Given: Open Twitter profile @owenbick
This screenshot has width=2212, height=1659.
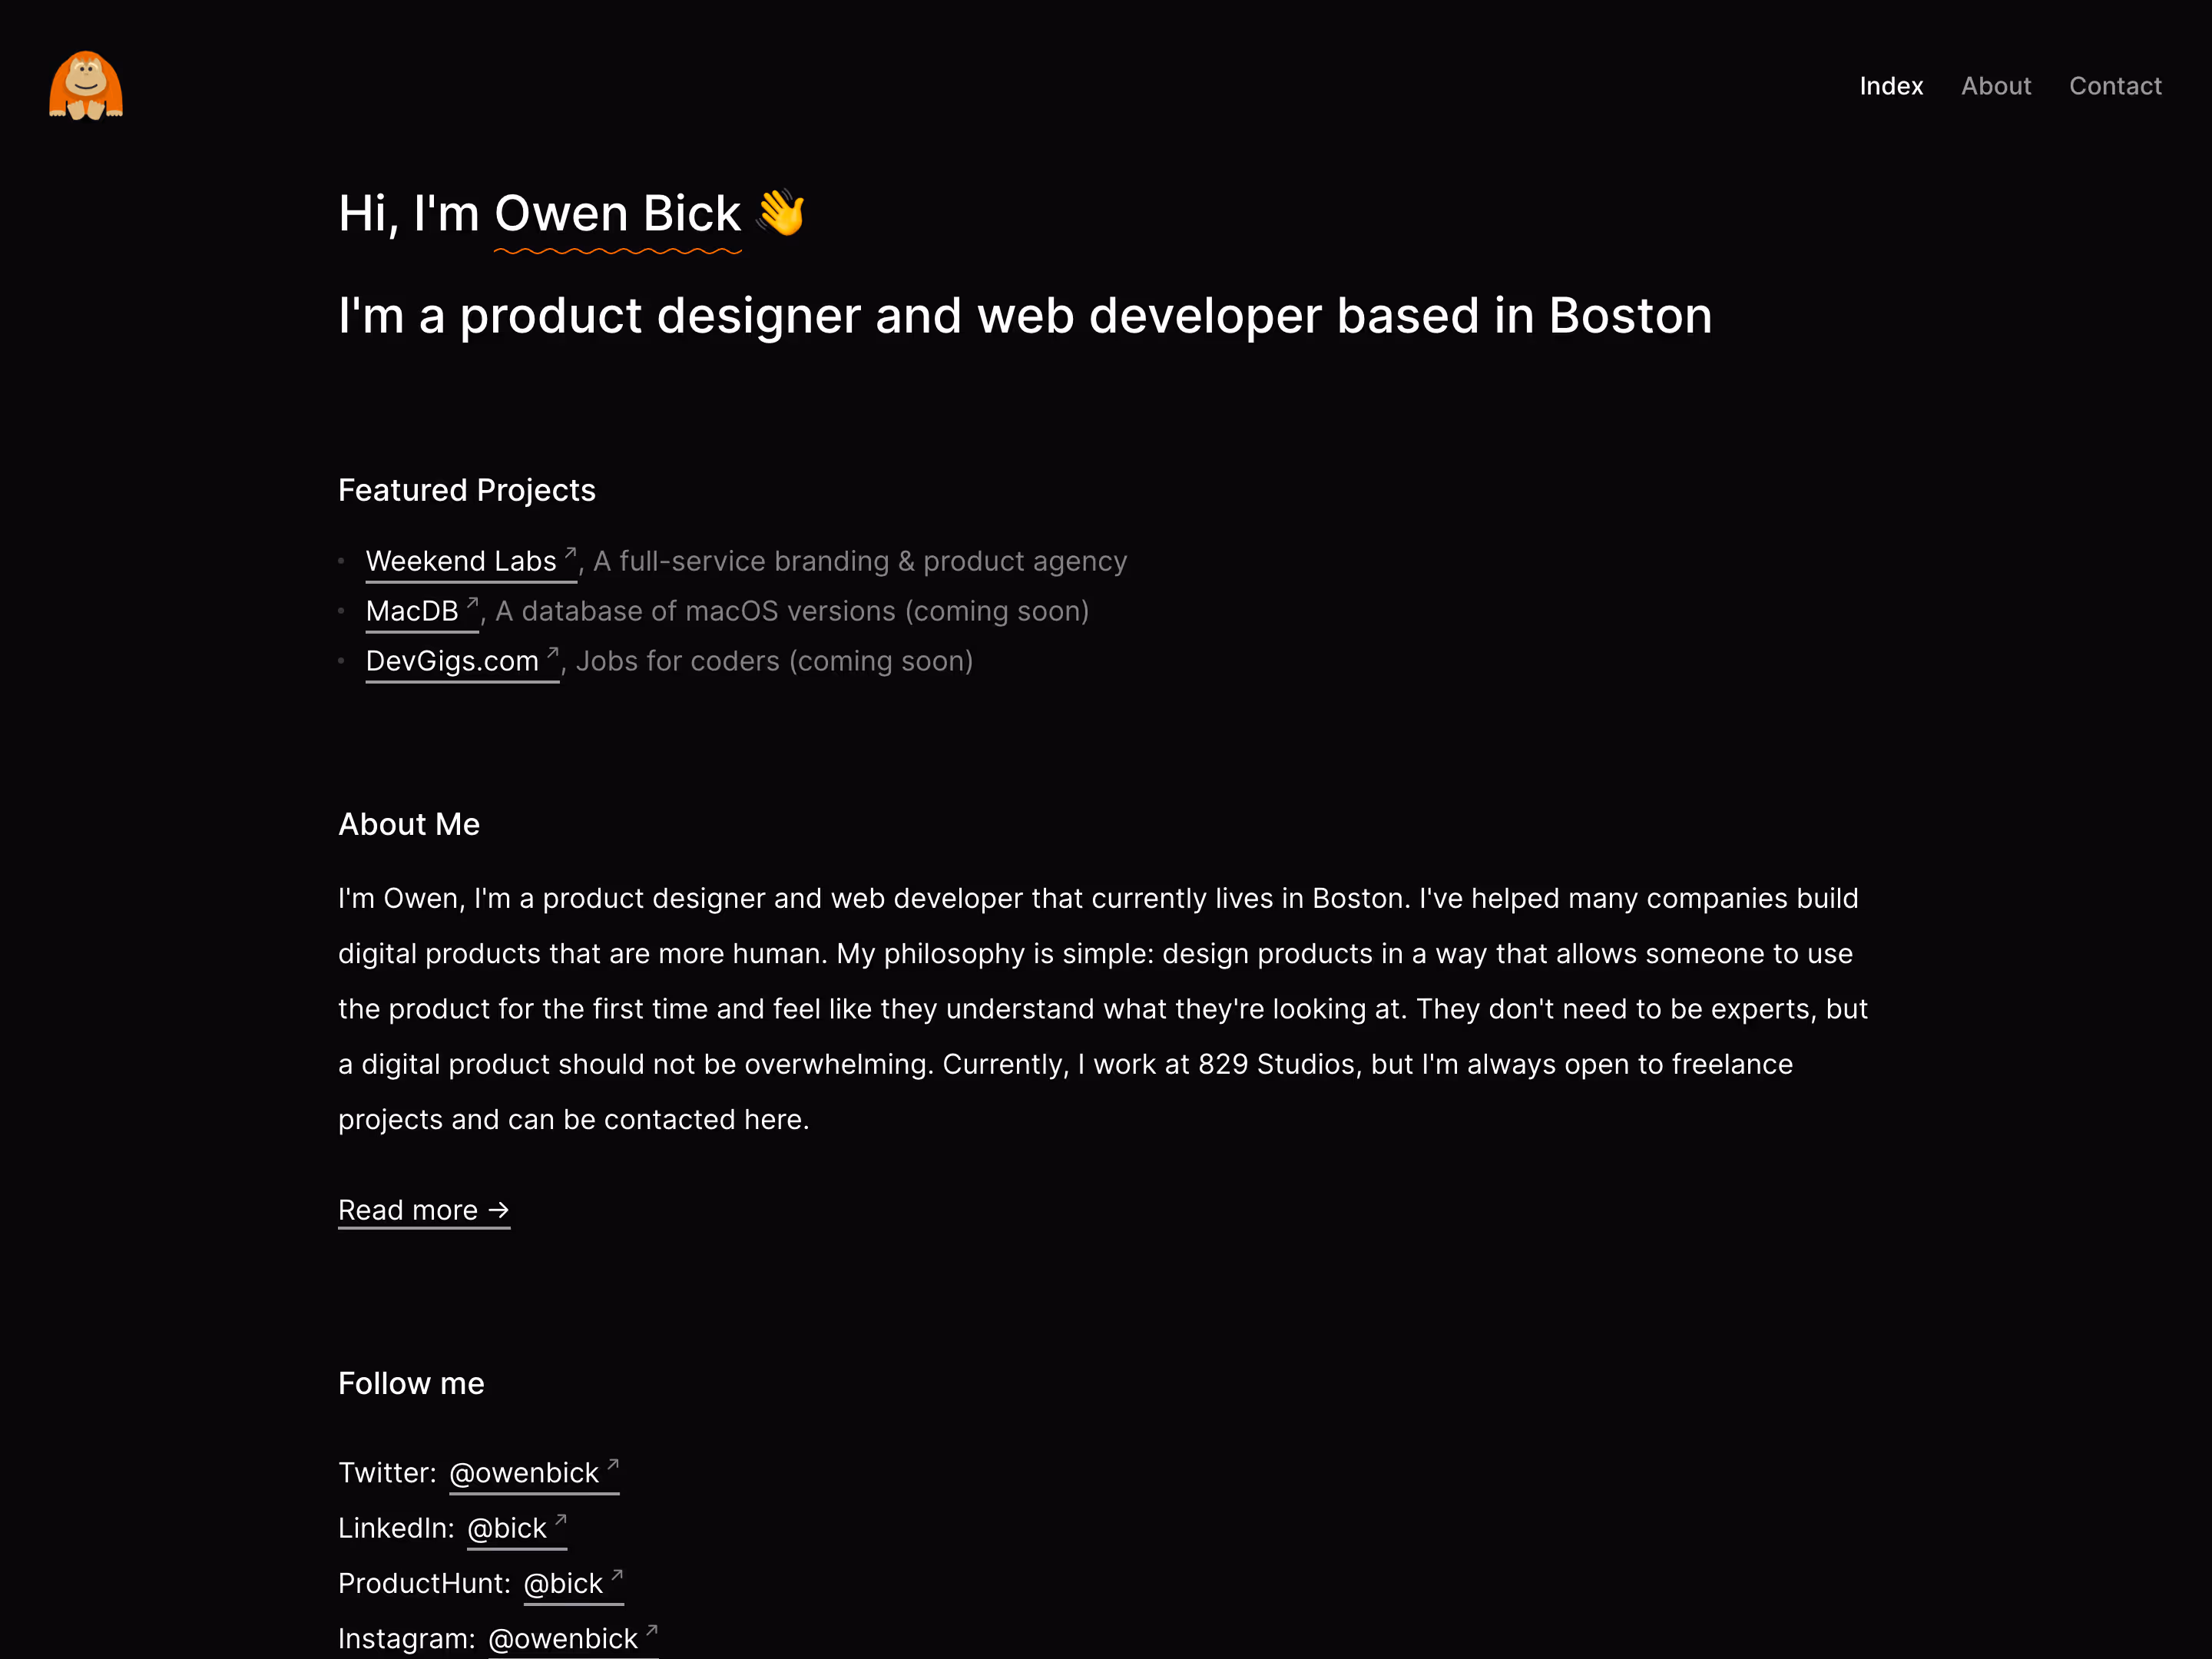Looking at the screenshot, I should pos(523,1473).
